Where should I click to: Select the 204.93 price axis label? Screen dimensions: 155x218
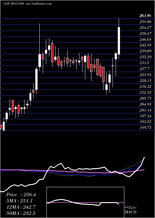pyautogui.click(x=145, y=104)
